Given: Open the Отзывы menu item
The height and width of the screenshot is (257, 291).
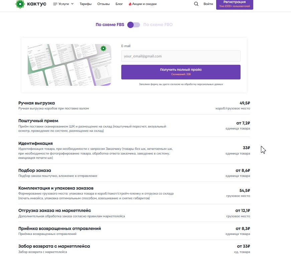Looking at the screenshot, I should point(103,4).
